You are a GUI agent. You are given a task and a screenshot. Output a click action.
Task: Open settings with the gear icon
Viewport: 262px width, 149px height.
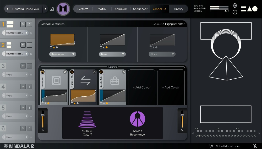click(x=235, y=5)
